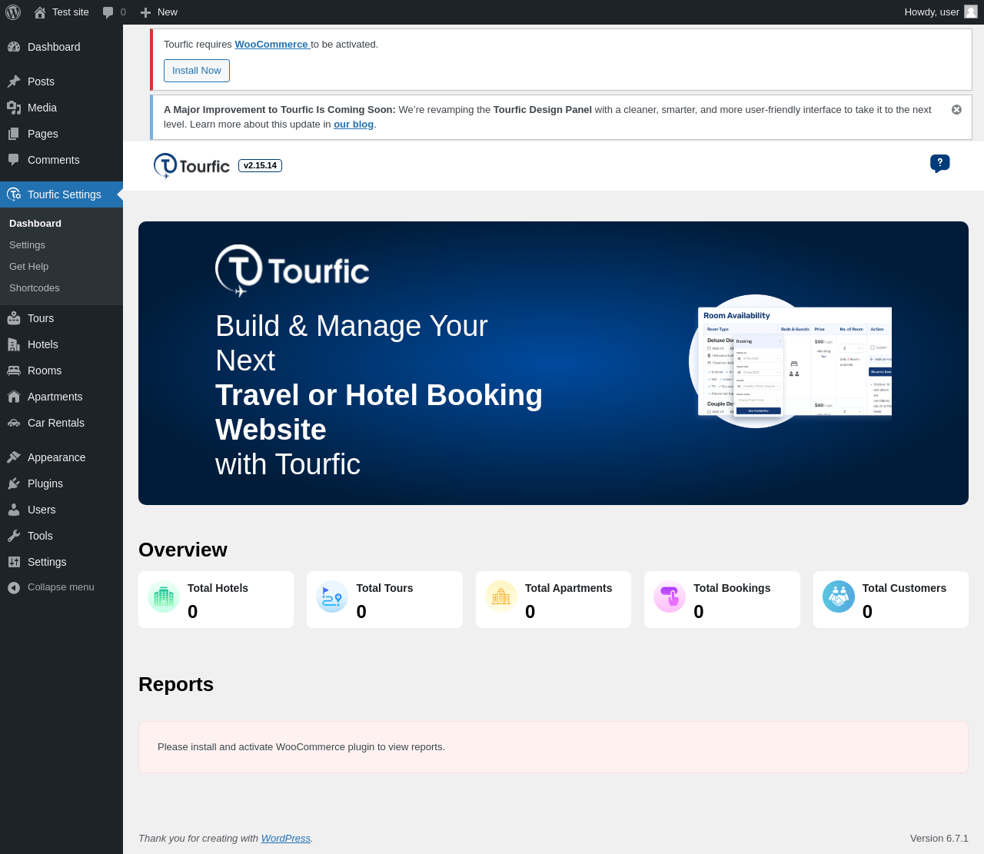This screenshot has height=854, width=984.
Task: Click the comments bubble icon in admin bar
Action: pyautogui.click(x=108, y=12)
